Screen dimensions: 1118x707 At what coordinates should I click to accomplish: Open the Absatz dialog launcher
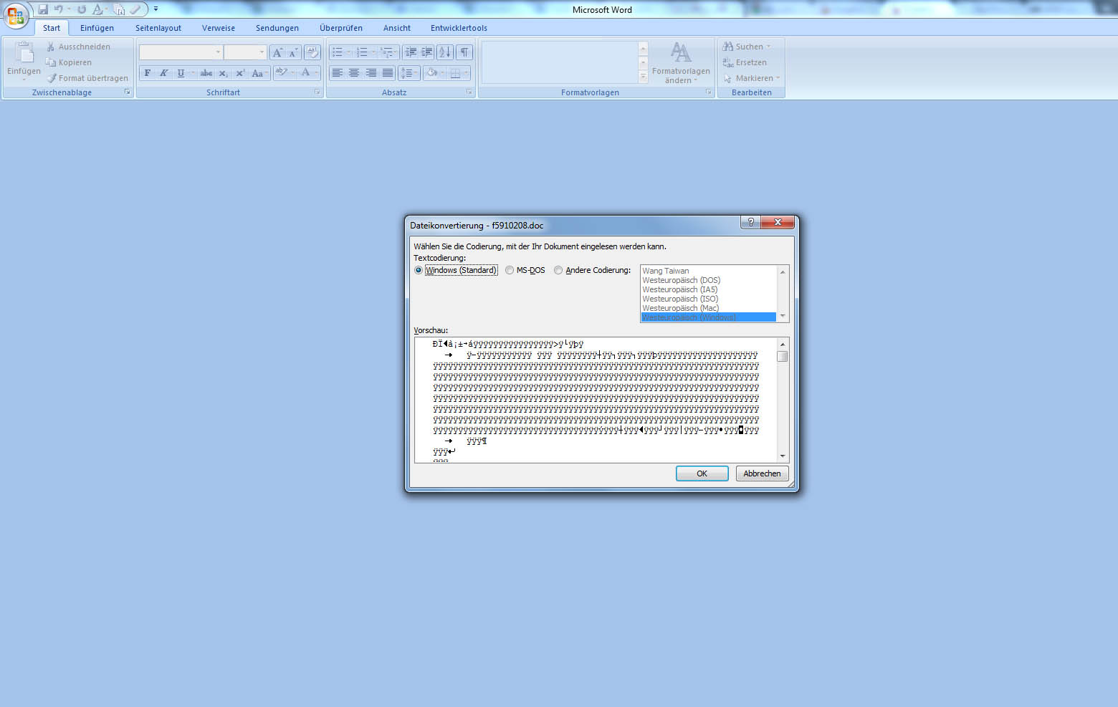tap(469, 92)
